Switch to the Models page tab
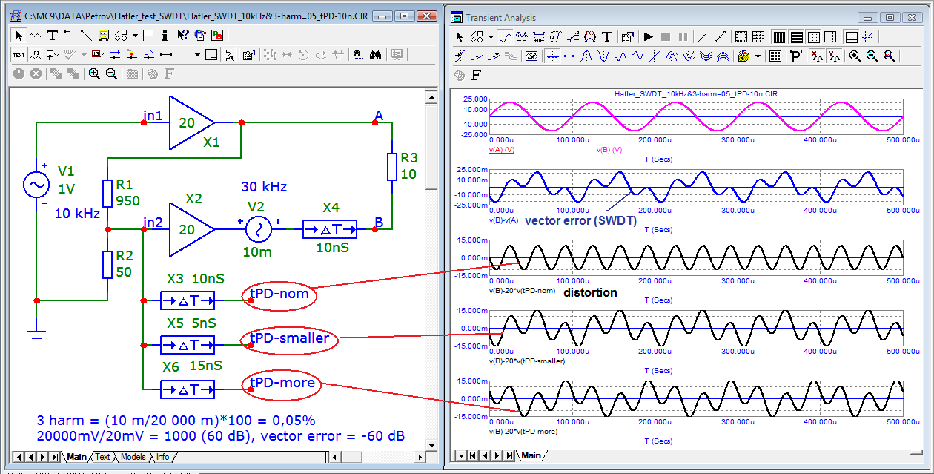 click(x=133, y=457)
